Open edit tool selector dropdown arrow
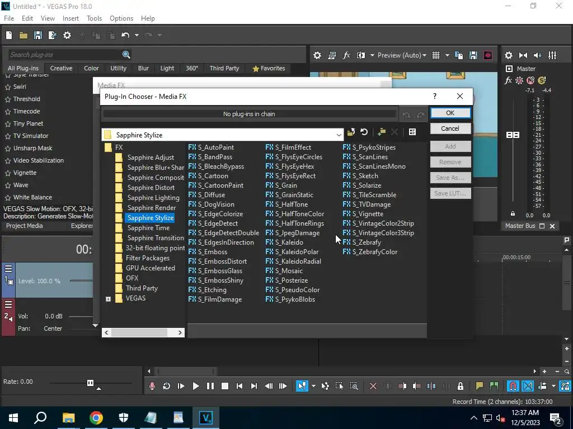The height and width of the screenshot is (429, 573). click(313, 386)
